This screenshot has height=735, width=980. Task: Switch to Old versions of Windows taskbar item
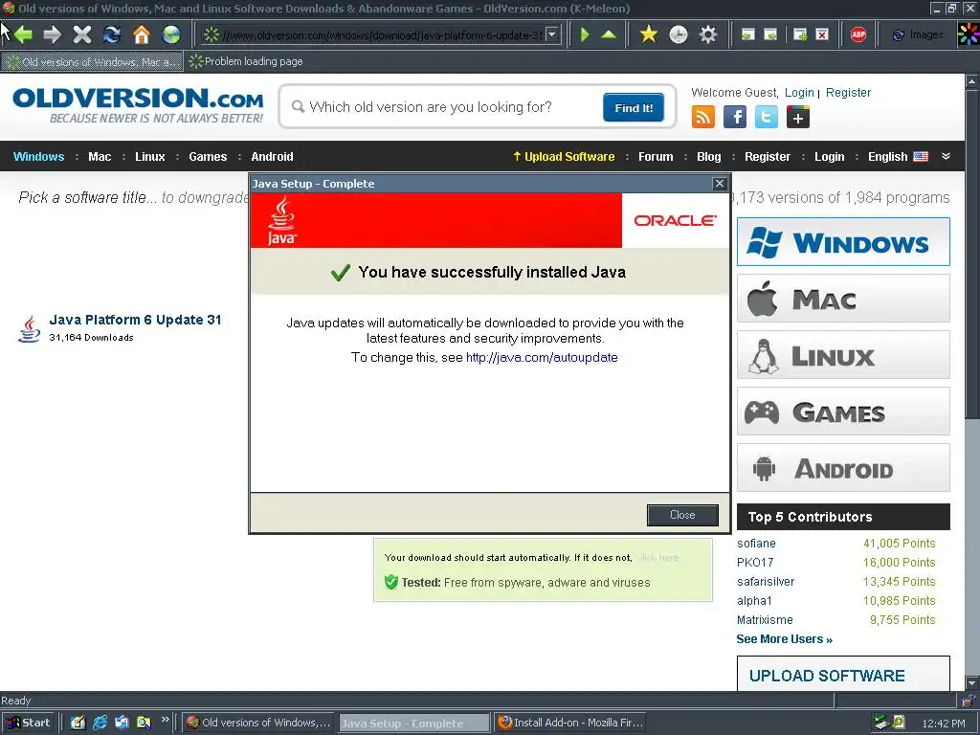258,723
